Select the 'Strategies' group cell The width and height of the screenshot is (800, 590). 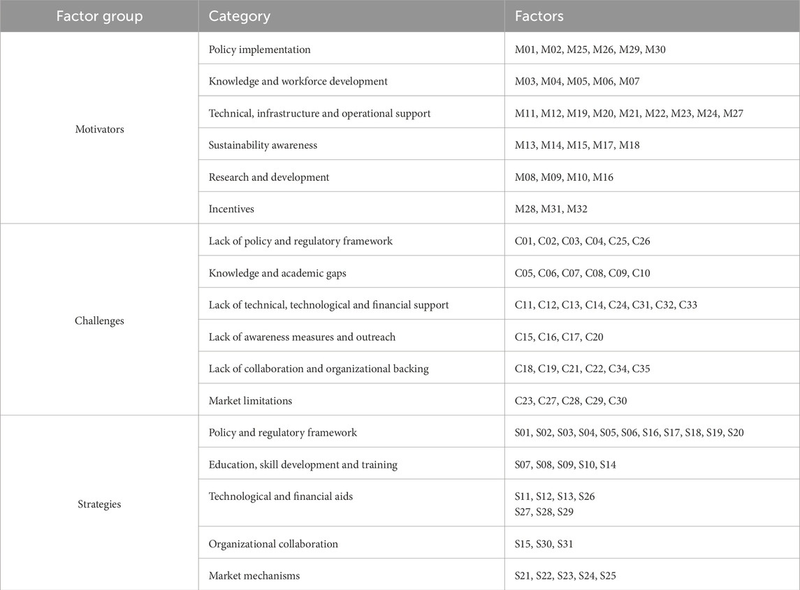click(99, 504)
